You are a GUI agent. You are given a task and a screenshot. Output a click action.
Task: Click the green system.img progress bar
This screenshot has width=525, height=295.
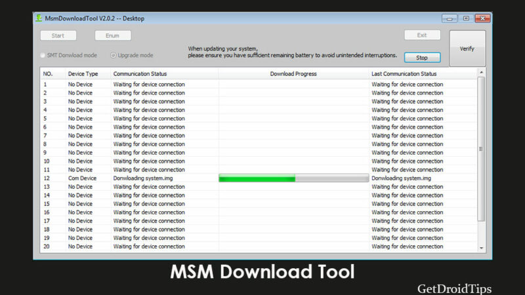click(293, 178)
